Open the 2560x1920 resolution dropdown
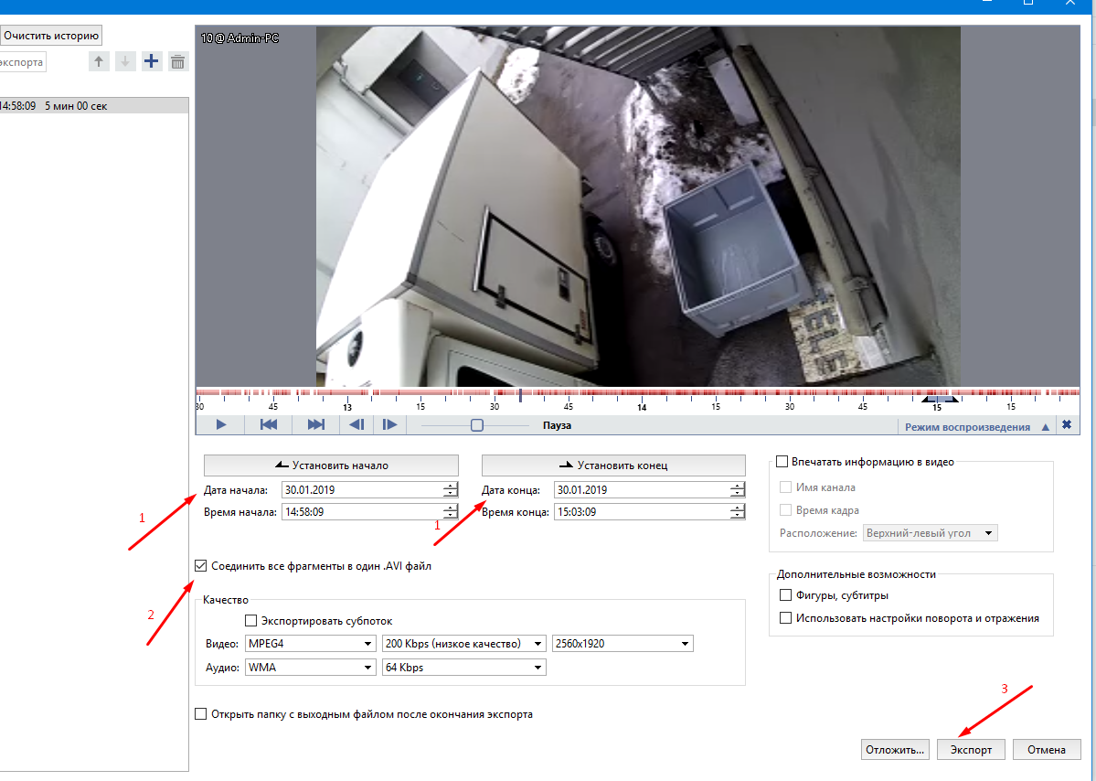Screen dimensions: 1096x781 (622, 644)
